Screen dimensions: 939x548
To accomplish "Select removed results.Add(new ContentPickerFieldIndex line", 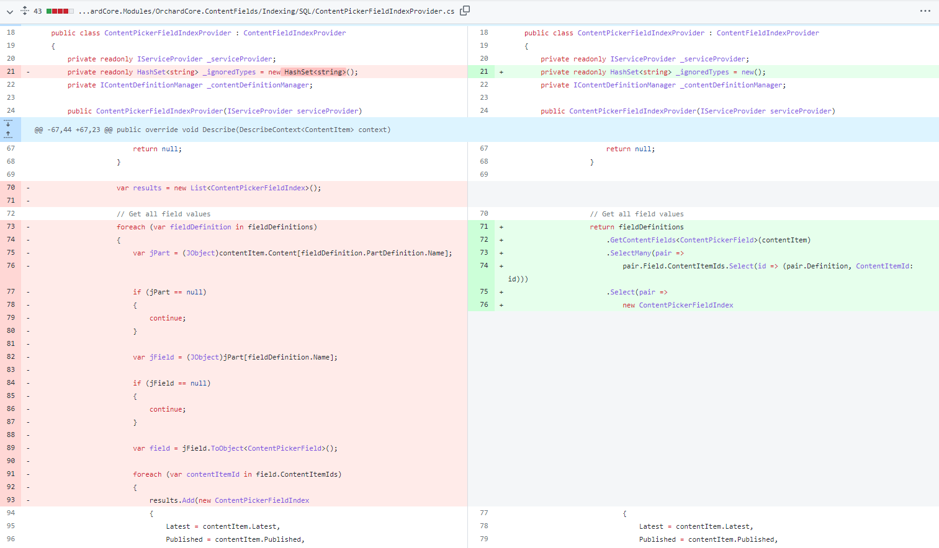I will pos(229,500).
